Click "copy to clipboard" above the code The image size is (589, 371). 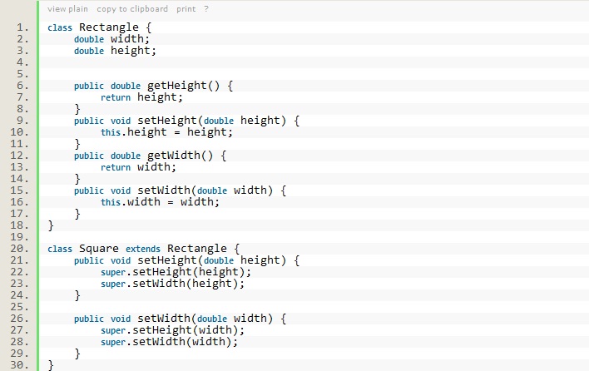click(x=132, y=9)
